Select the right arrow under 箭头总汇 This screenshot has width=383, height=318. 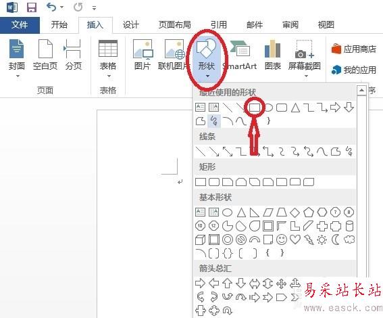(x=201, y=283)
